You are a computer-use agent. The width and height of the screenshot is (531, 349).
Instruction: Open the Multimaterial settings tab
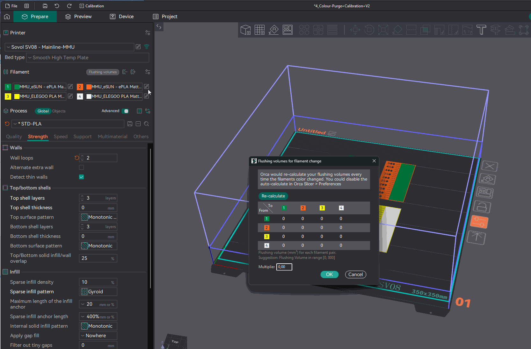[x=113, y=137]
